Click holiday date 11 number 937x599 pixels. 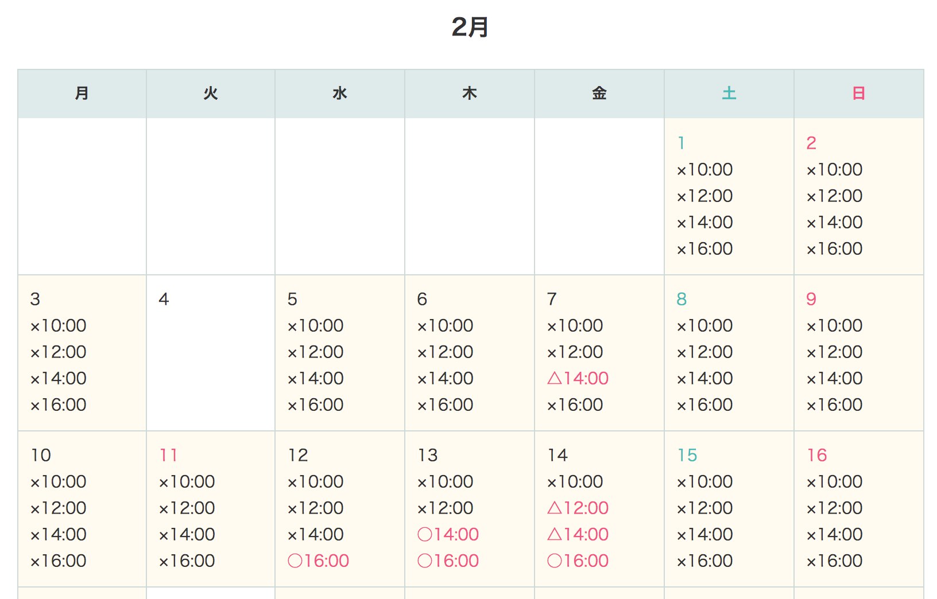tap(168, 455)
